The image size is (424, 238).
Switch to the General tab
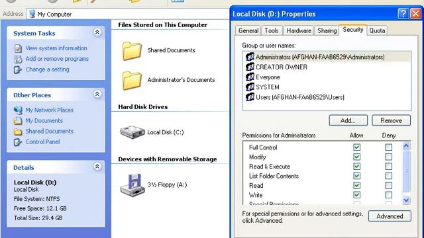(x=248, y=30)
